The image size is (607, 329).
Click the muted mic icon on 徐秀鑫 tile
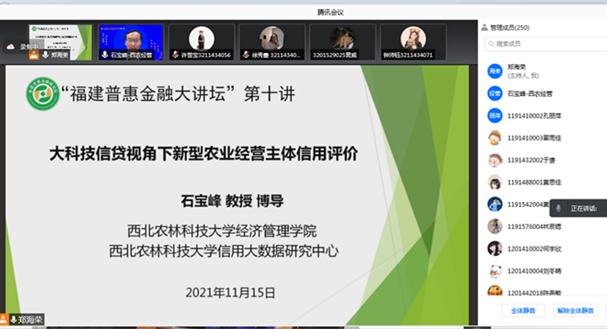[x=246, y=55]
